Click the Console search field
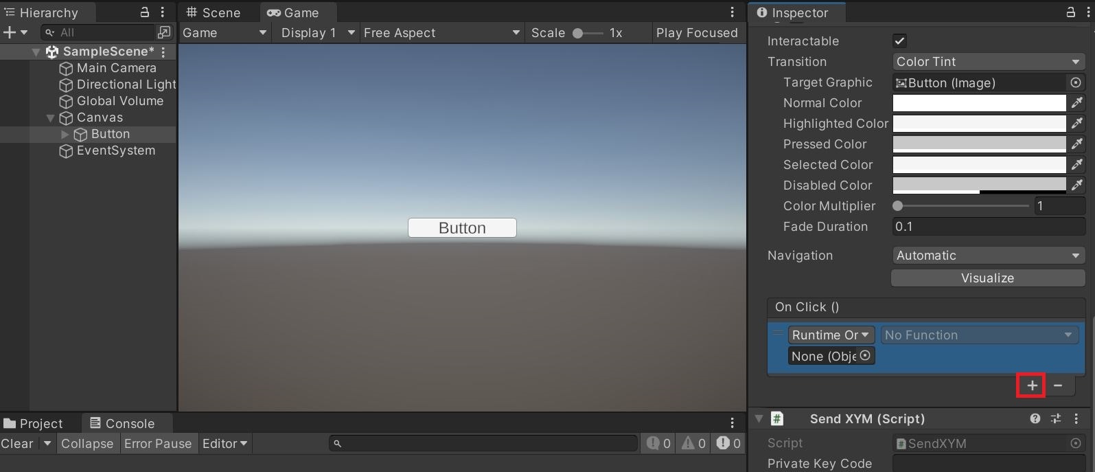Image resolution: width=1095 pixels, height=472 pixels. [483, 444]
